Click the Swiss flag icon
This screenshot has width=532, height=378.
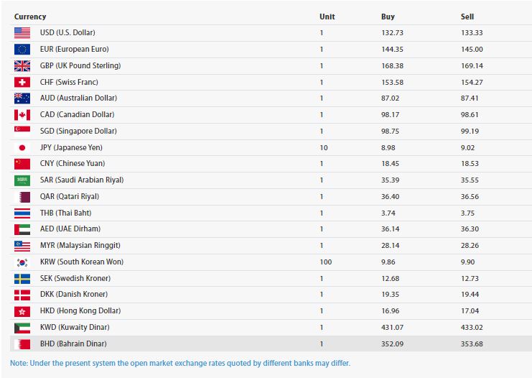[22, 82]
